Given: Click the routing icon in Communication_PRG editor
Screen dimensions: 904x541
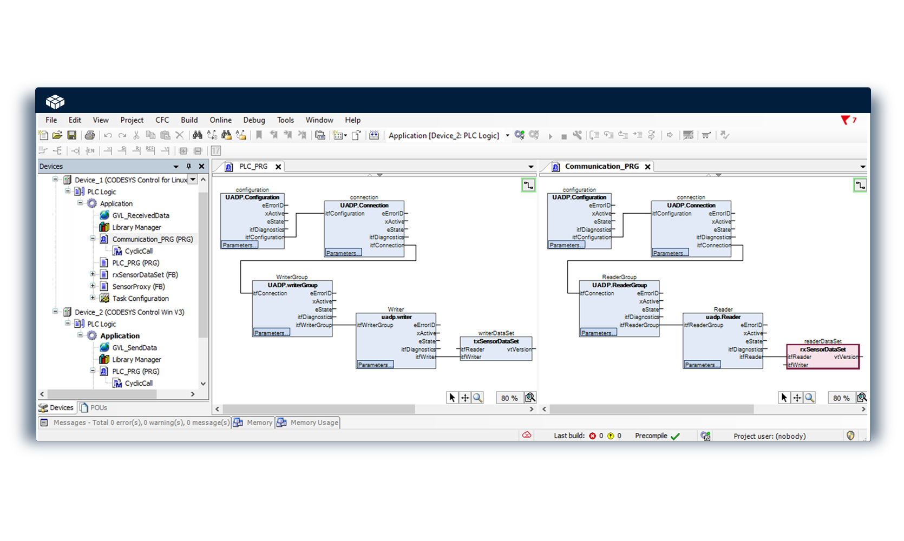Looking at the screenshot, I should [x=860, y=186].
